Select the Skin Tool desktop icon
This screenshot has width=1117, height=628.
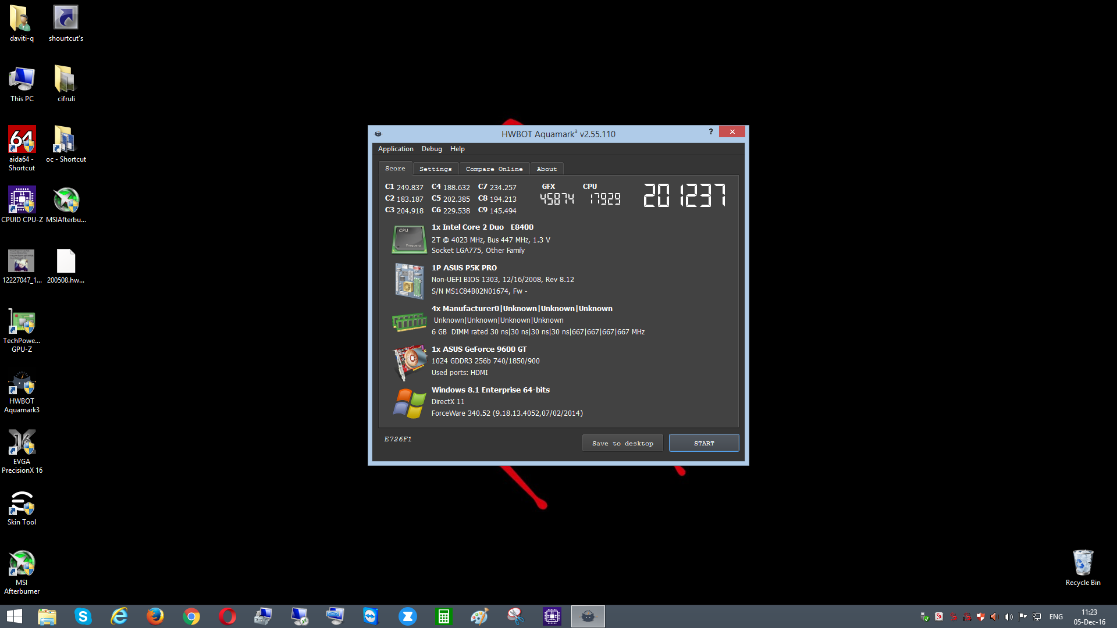[22, 508]
